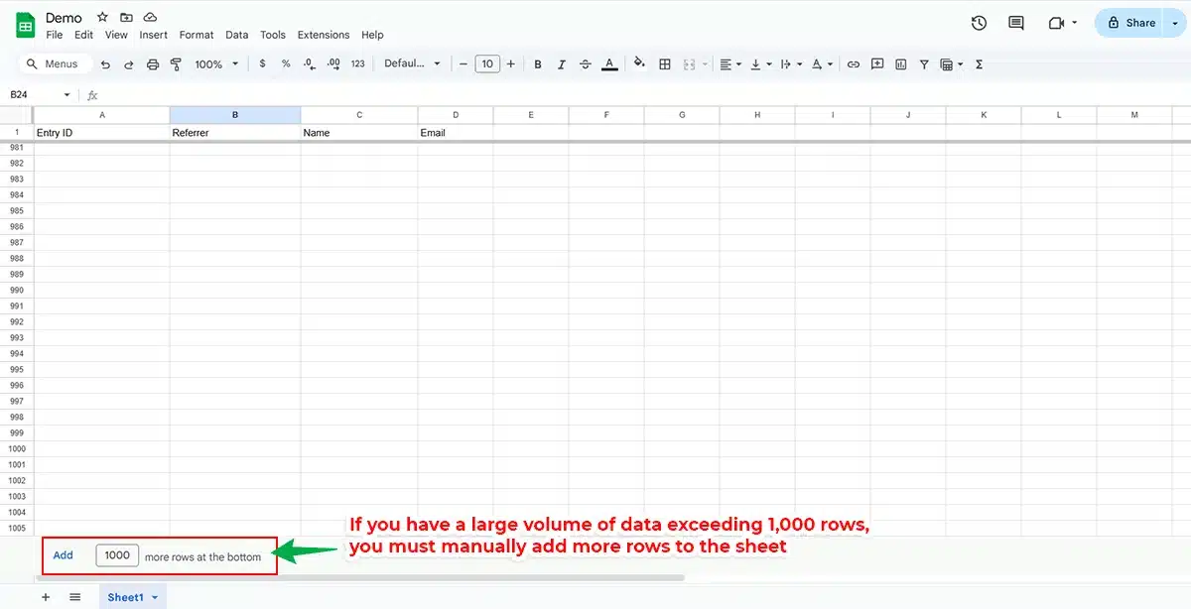
Task: Open the Data menu
Action: [236, 35]
